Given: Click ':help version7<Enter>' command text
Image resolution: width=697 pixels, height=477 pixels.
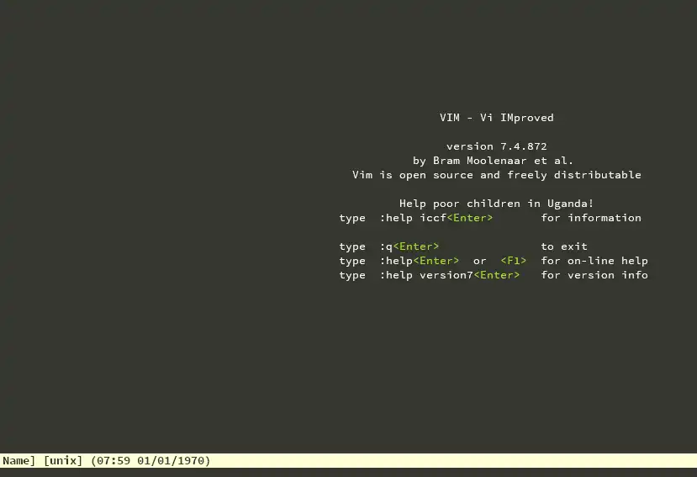Looking at the screenshot, I should pos(450,275).
